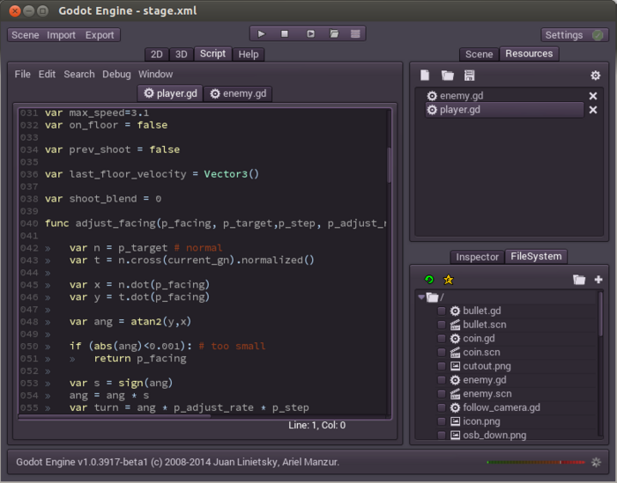The image size is (617, 483).
Task: Click the green filesystem refresh icon
Action: coord(429,279)
